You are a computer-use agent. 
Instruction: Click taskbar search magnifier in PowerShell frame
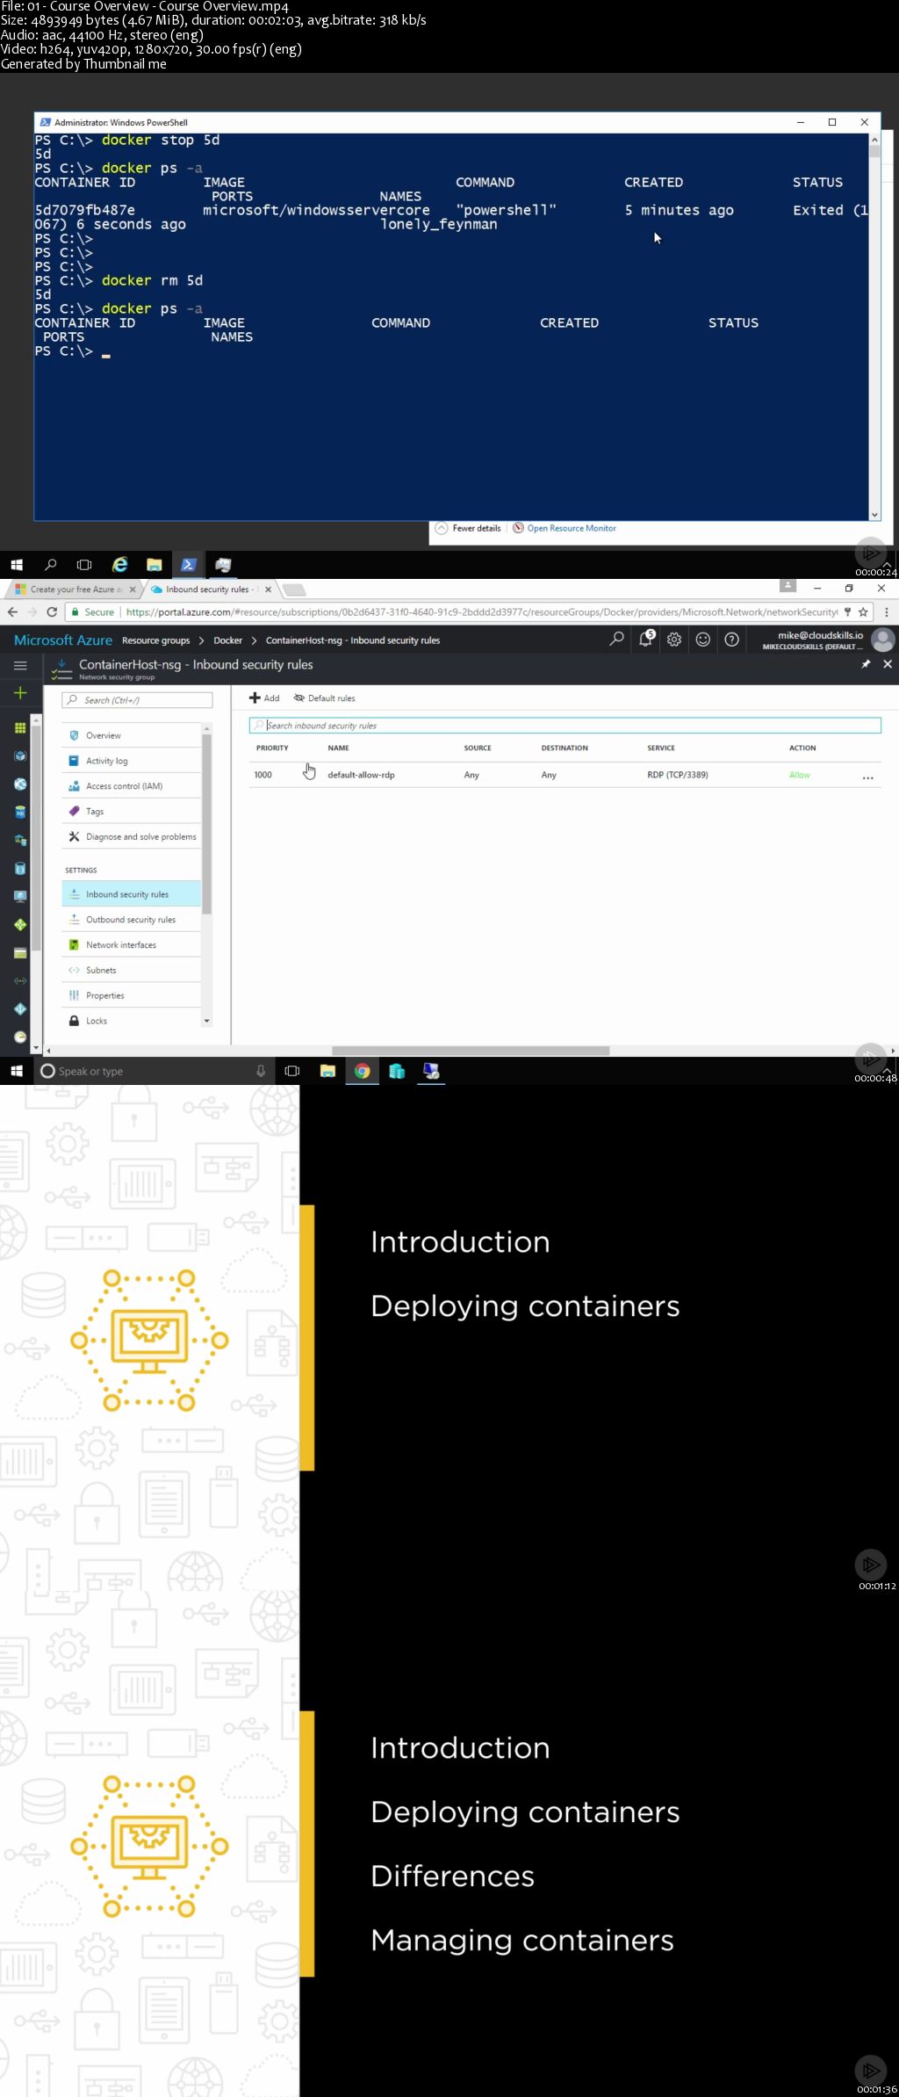tap(51, 565)
